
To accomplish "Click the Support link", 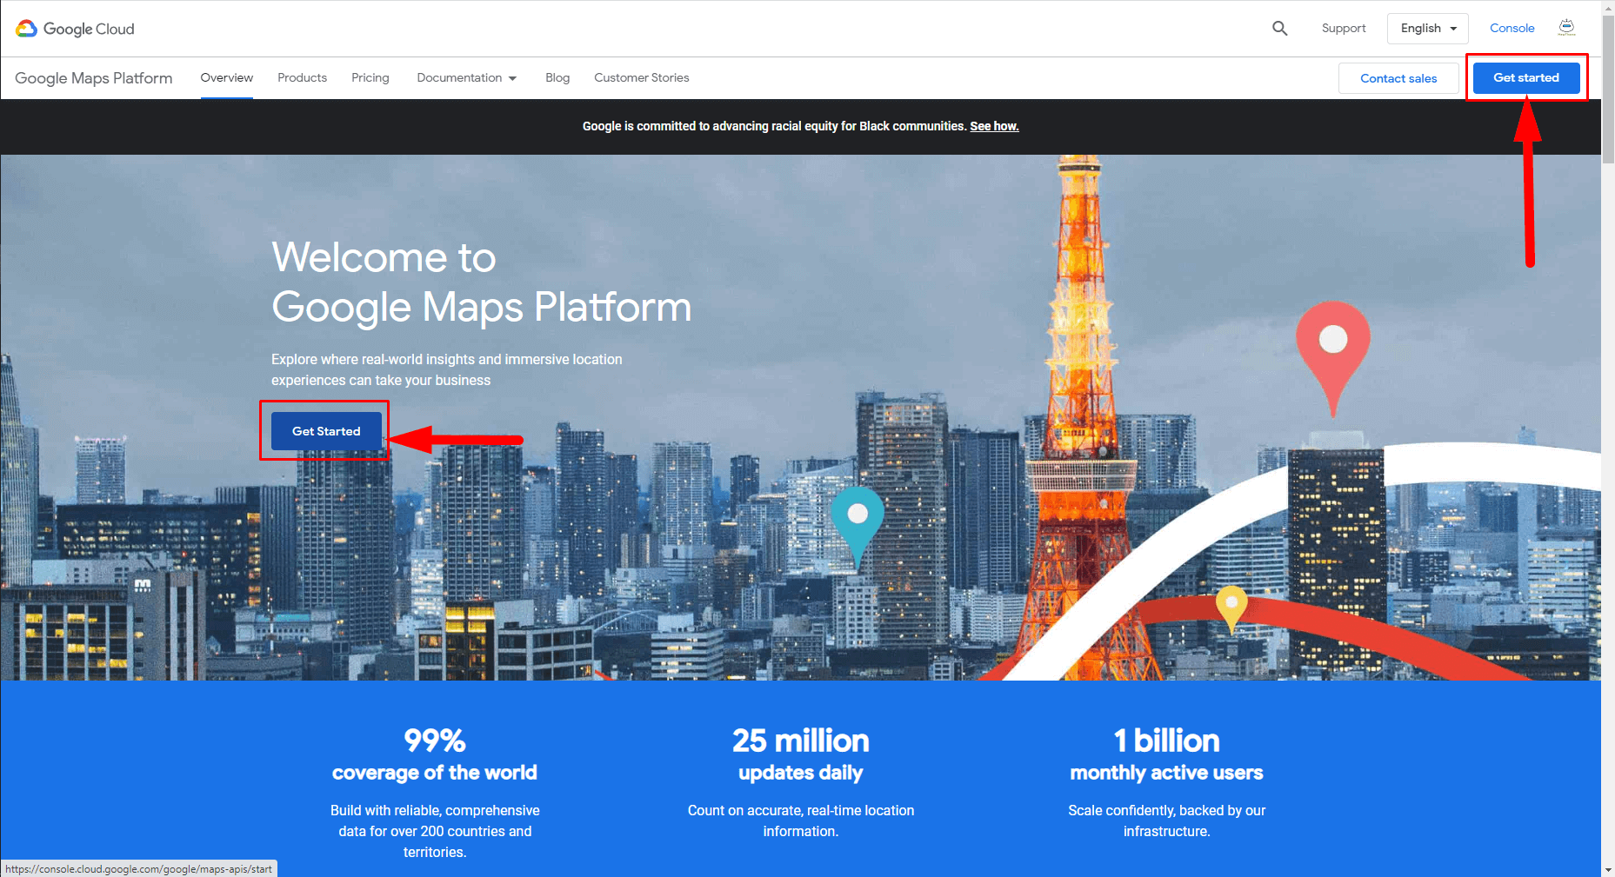I will coord(1344,28).
